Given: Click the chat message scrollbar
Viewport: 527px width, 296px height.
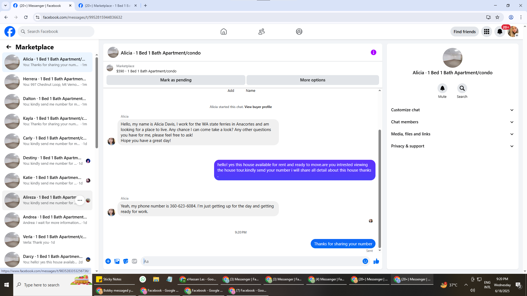Looking at the screenshot, I should [380, 189].
